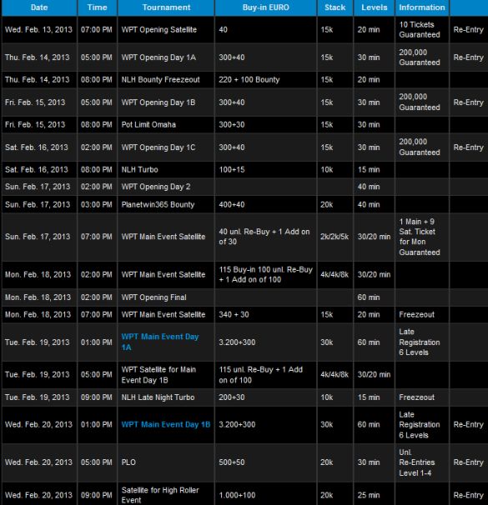Screen dimensions: 488x505
Task: Click the Date column header
Action: (x=39, y=7)
